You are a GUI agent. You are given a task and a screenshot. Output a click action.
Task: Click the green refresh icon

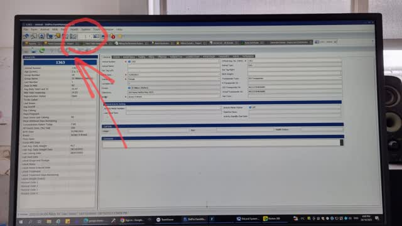[42, 50]
